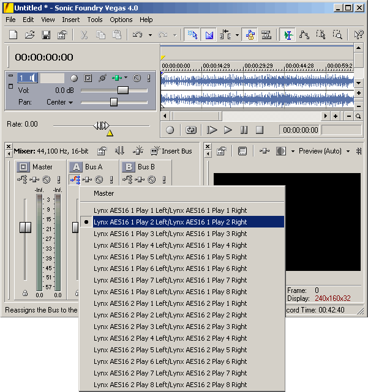Click track 1 bus assignment icon

[x=88, y=78]
